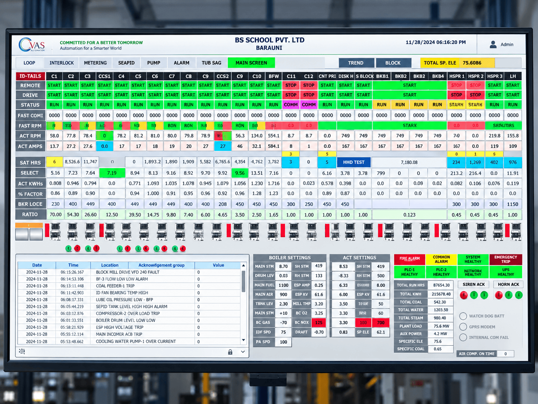Click the rightmost motor icon in the motor row
The height and width of the screenshot is (404, 538).
pos(516,231)
